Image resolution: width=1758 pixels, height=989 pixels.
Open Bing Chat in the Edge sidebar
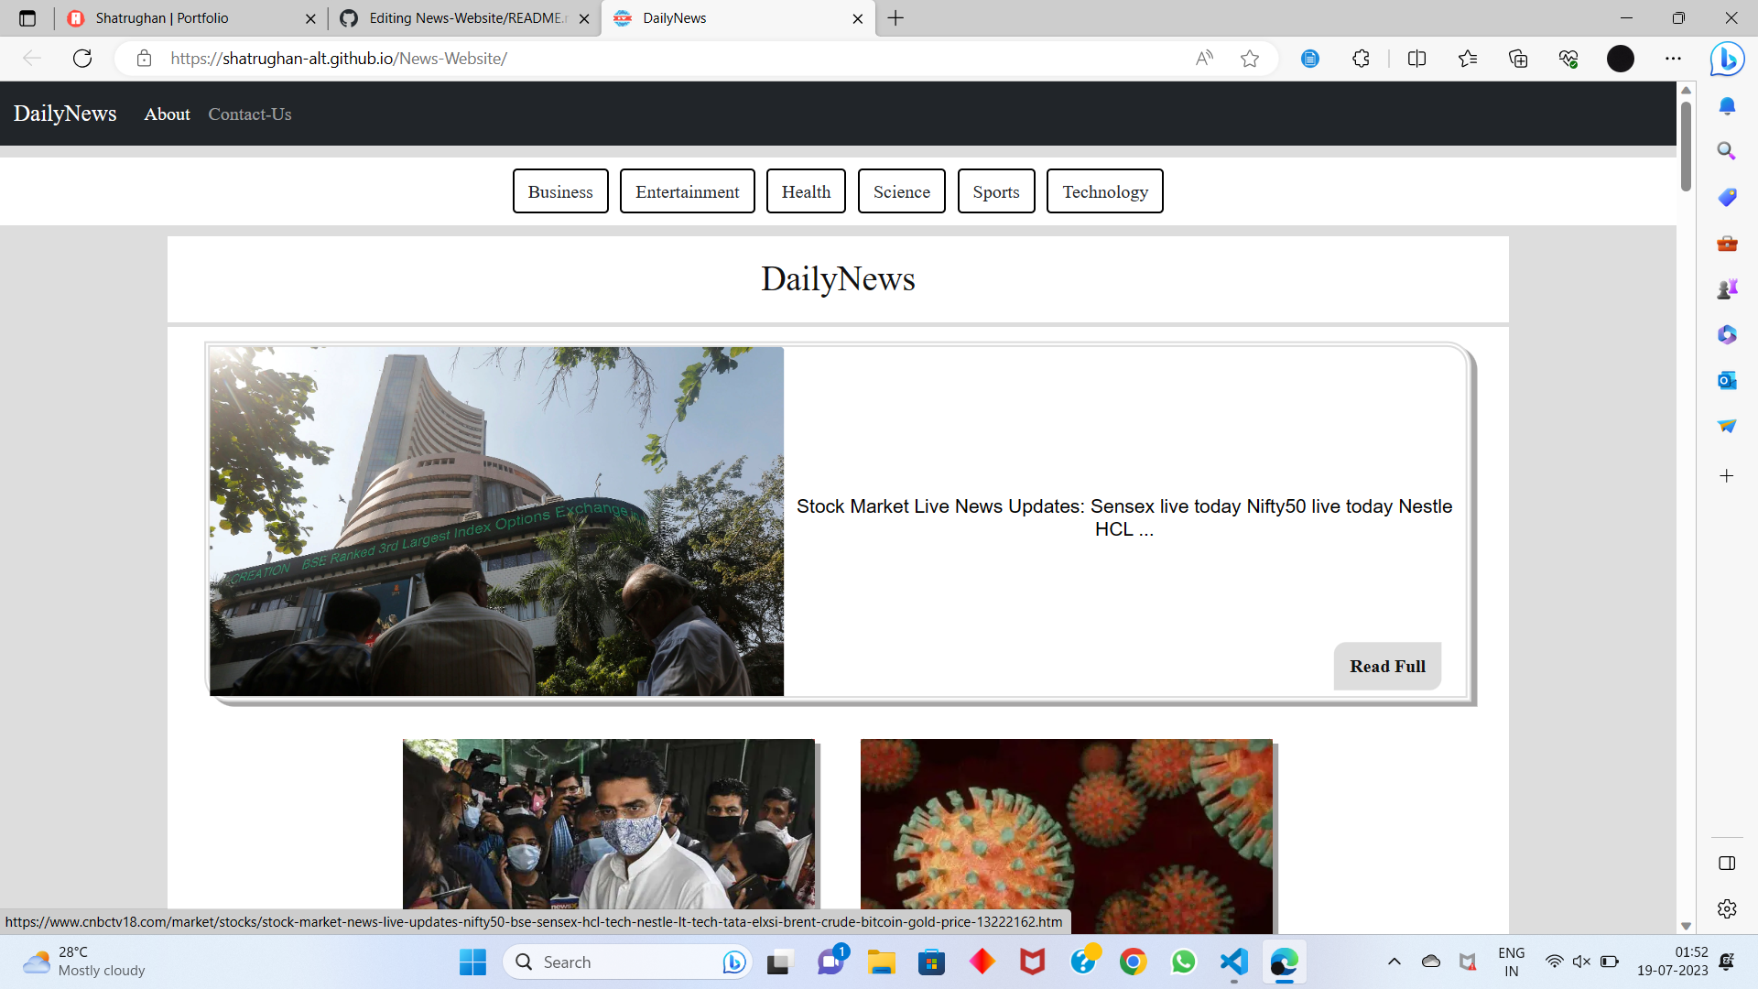click(1727, 59)
